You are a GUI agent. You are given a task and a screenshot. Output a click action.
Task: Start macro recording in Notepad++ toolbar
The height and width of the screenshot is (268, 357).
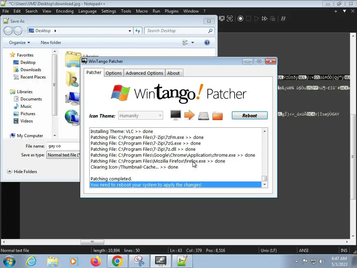pos(241,18)
